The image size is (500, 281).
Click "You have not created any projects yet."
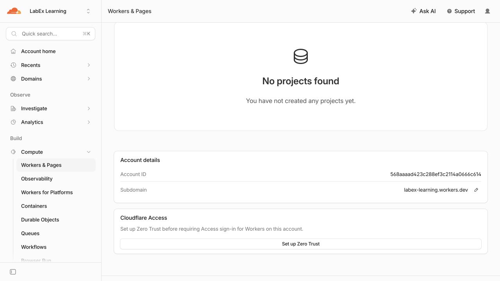[301, 101]
